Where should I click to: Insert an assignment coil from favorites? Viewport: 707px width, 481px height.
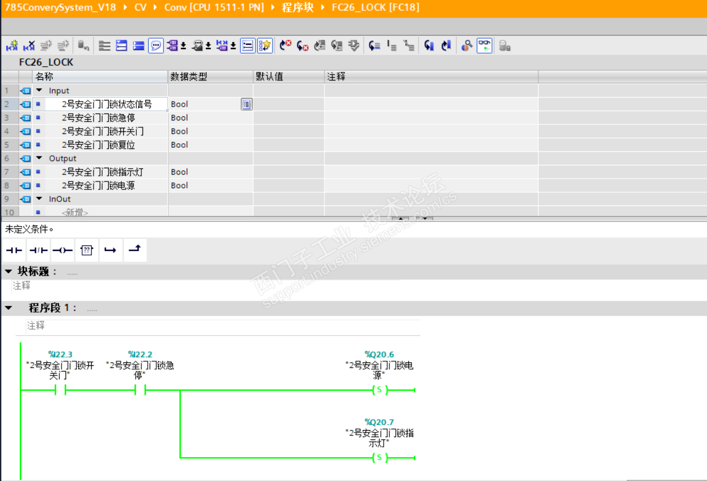point(62,250)
